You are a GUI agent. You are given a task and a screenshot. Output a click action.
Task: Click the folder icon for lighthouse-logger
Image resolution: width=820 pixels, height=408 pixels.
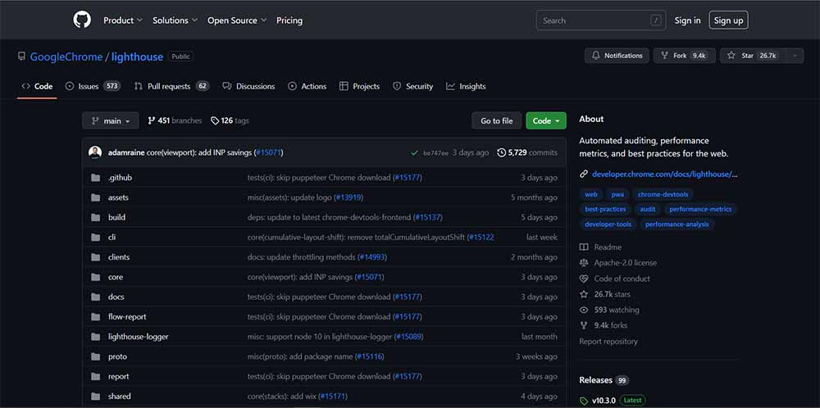point(95,337)
